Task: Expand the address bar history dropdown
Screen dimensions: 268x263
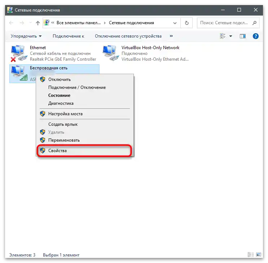Action: pos(175,23)
